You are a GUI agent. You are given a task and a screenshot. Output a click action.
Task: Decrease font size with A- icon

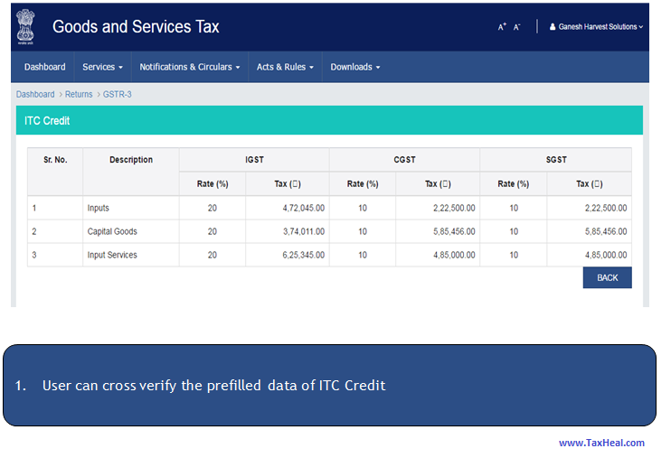coord(517,27)
